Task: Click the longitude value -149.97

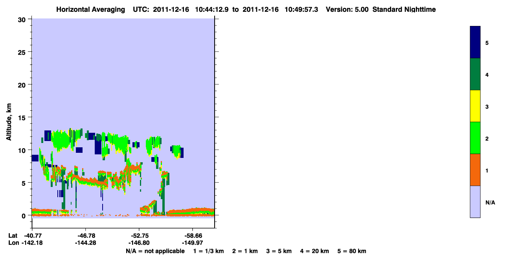Action: click(192, 243)
